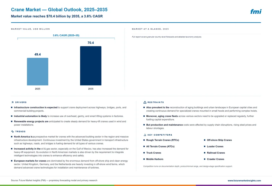This screenshot has height=186, width=272.
Task: Click the 49.4 value label
Action: click(x=38, y=55)
